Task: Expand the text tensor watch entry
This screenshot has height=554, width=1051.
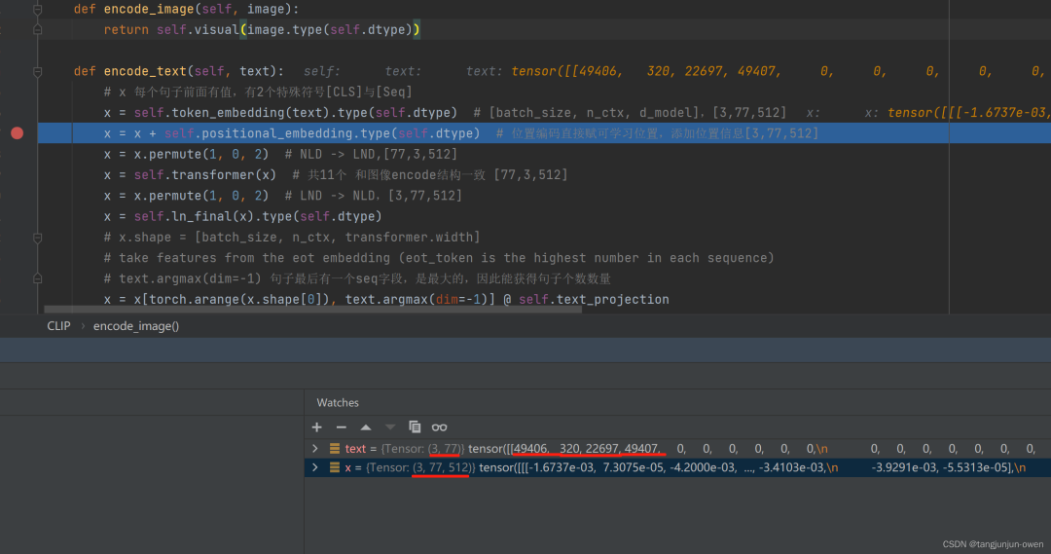Action: [x=315, y=449]
